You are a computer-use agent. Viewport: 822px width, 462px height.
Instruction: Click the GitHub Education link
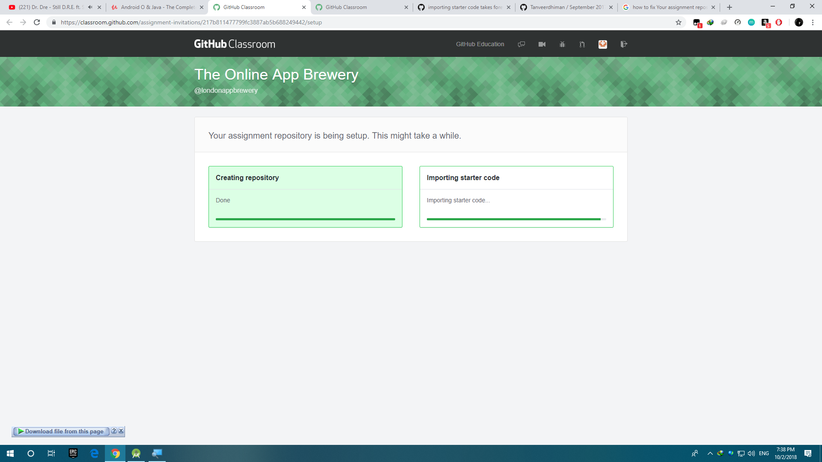(480, 44)
